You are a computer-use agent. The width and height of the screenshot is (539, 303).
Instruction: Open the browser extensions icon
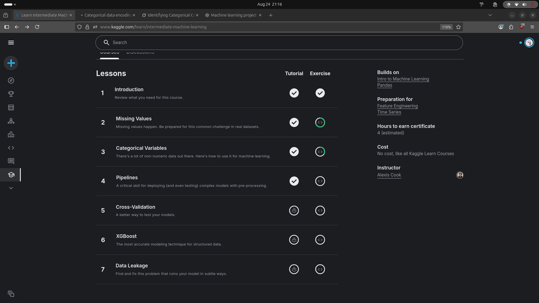(511, 27)
